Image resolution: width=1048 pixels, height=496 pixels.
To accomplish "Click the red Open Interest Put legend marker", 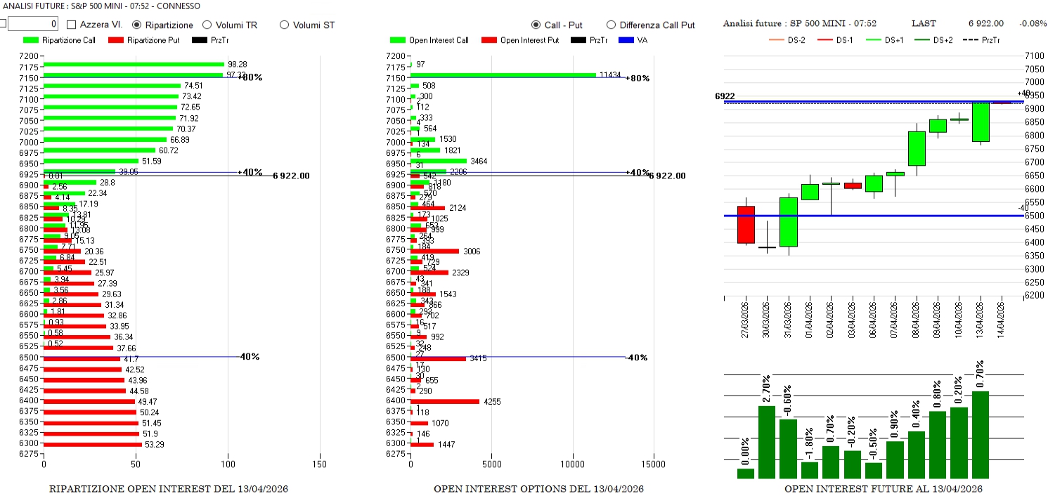I will (x=489, y=40).
